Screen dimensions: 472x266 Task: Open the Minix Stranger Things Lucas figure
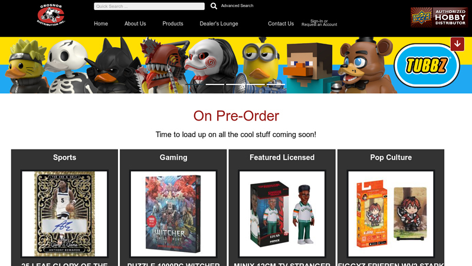[x=282, y=214]
